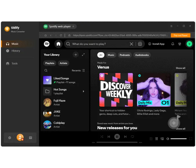Toggle repeat playback

point(132,137)
